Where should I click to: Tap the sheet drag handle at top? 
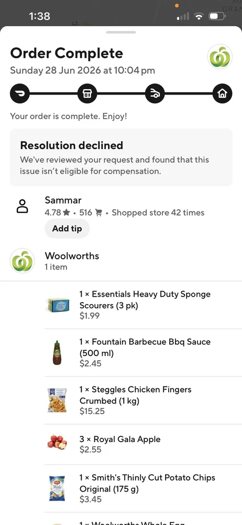[121, 33]
